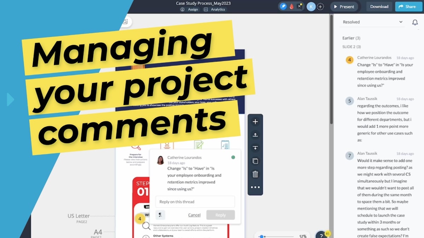Add new page using the plus icon
Image resolution: width=424 pixels, height=238 pixels.
[255, 122]
